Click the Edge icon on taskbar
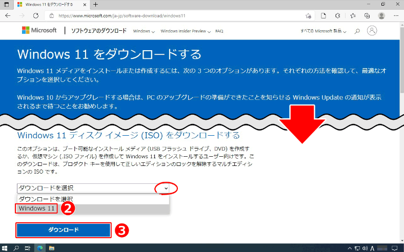 pyautogui.click(x=39, y=248)
